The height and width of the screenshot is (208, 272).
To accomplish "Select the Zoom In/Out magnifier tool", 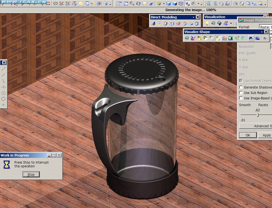I will tap(132, 3).
